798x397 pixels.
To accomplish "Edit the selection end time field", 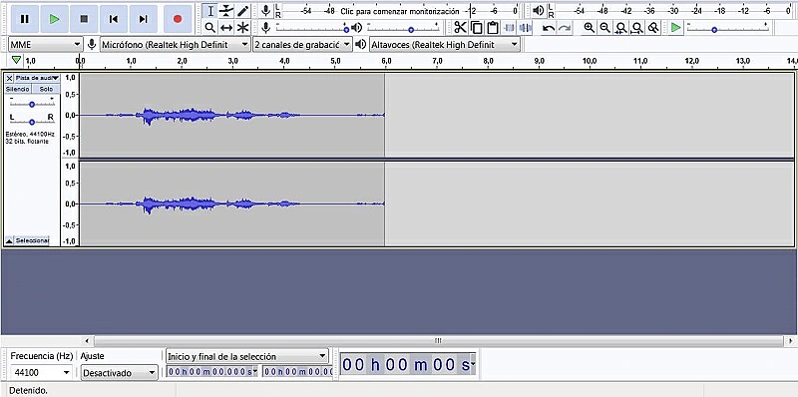I will (297, 371).
